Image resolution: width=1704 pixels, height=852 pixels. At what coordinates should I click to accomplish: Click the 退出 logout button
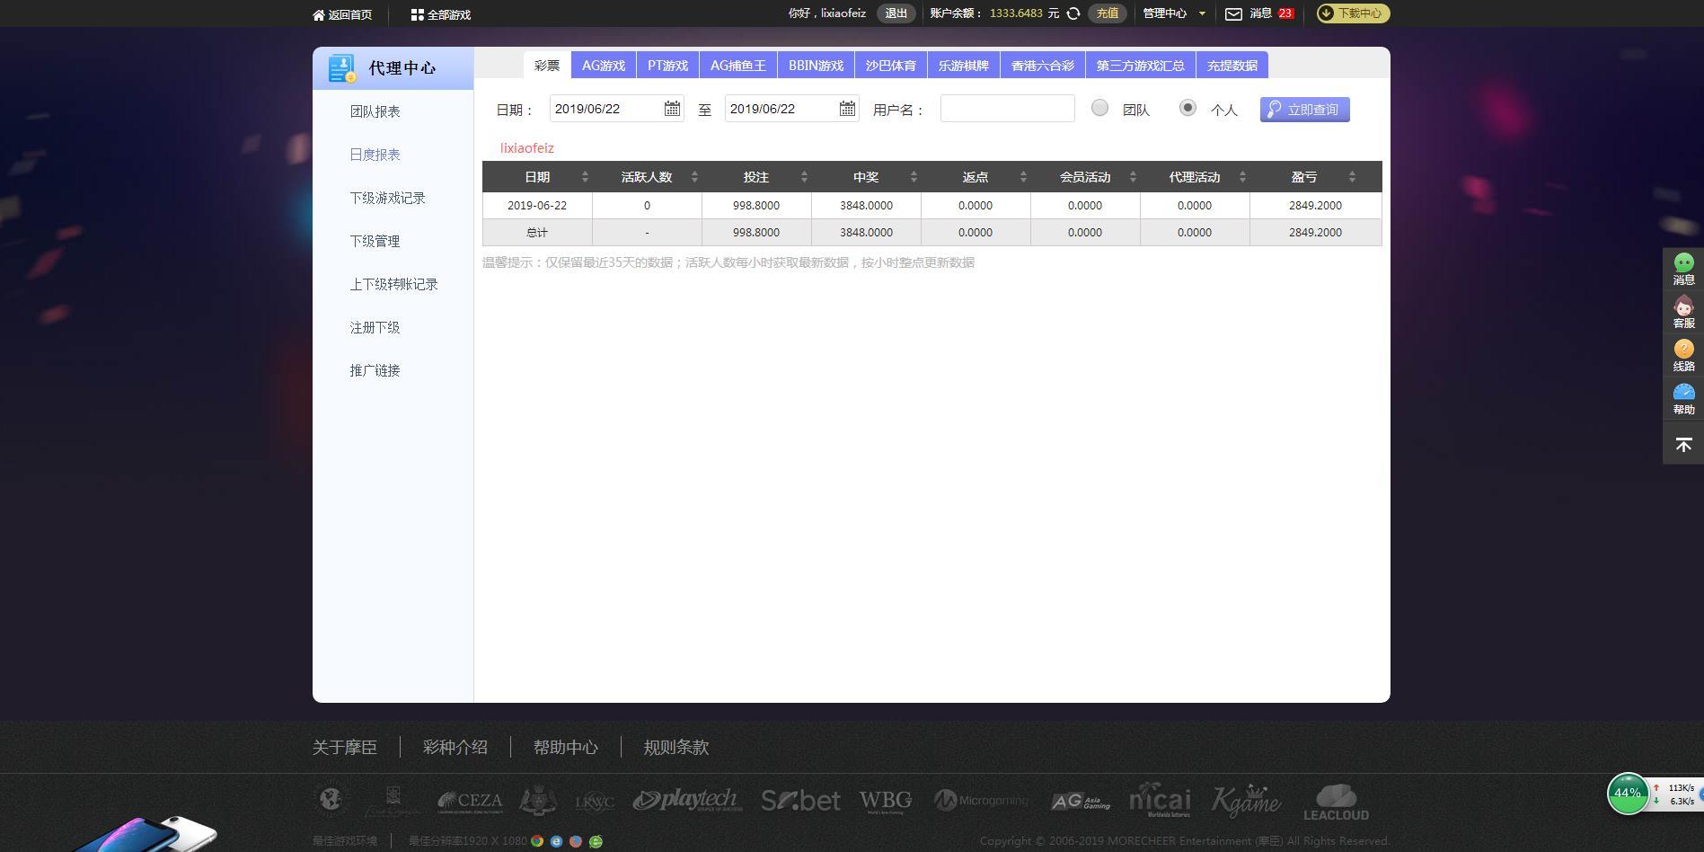coord(895,13)
